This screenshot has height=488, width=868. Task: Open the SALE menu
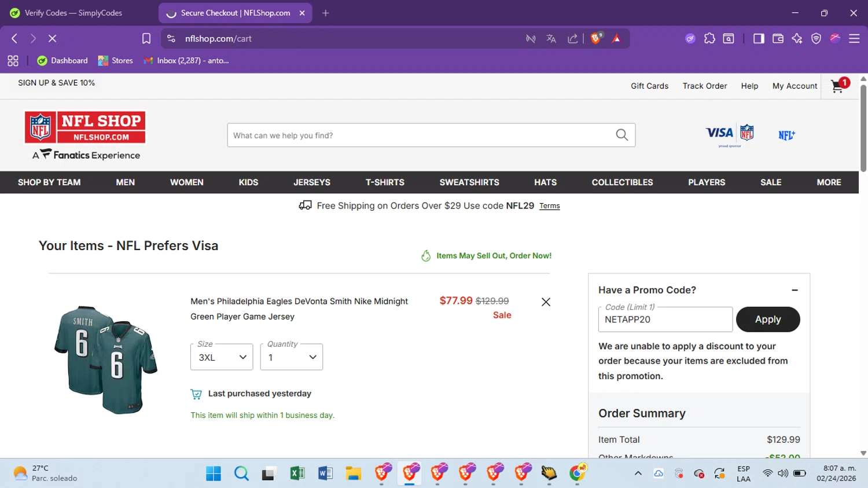tap(771, 182)
